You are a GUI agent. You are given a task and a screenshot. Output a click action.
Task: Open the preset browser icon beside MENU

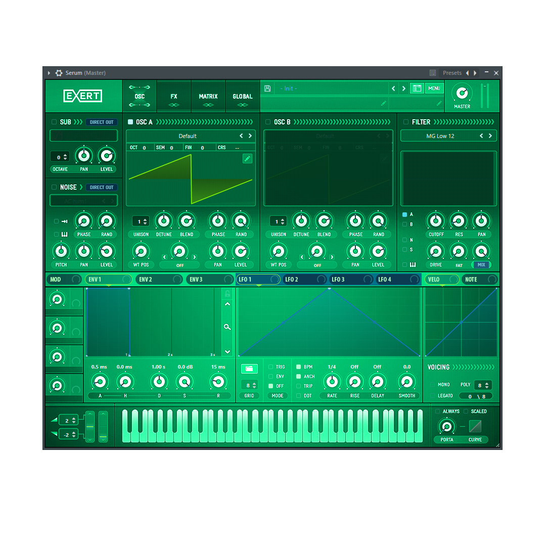417,88
